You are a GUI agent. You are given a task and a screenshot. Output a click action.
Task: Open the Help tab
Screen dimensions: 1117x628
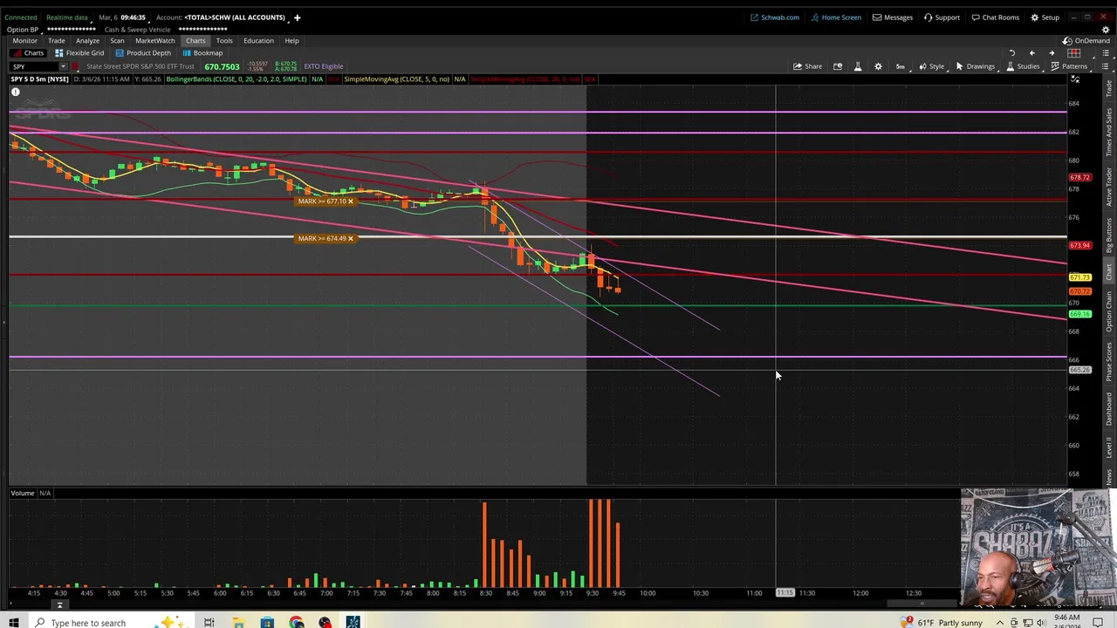coord(291,41)
